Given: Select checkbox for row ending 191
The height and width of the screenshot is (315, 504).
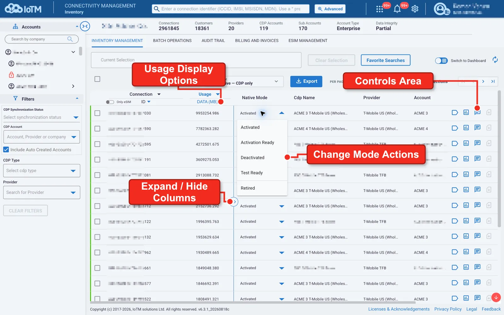Looking at the screenshot, I should [x=97, y=159].
